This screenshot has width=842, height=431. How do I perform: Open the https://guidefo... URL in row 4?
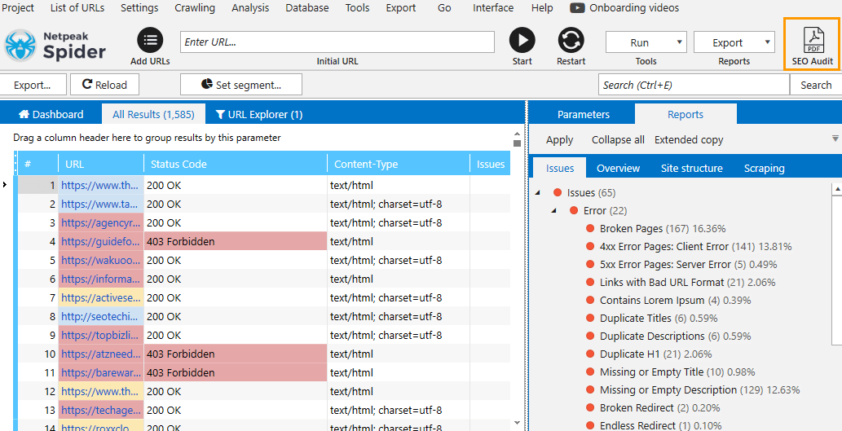pyautogui.click(x=100, y=241)
